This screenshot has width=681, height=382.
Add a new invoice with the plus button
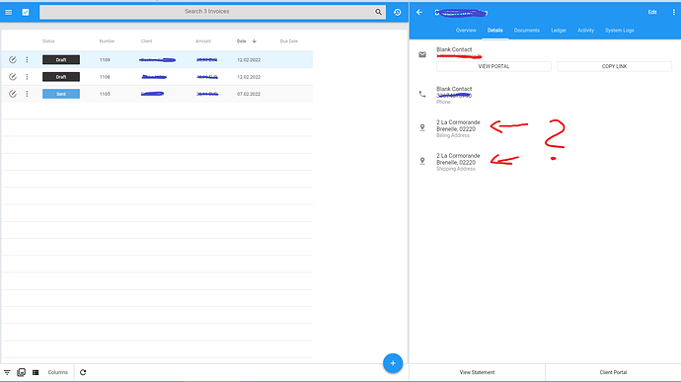pyautogui.click(x=393, y=363)
